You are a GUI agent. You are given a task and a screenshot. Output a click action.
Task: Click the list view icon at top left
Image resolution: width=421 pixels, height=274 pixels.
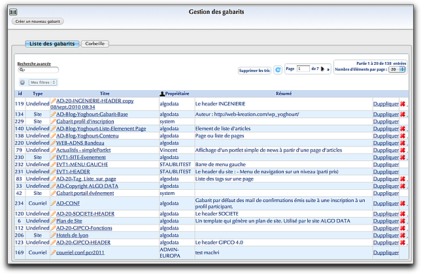pyautogui.click(x=13, y=12)
